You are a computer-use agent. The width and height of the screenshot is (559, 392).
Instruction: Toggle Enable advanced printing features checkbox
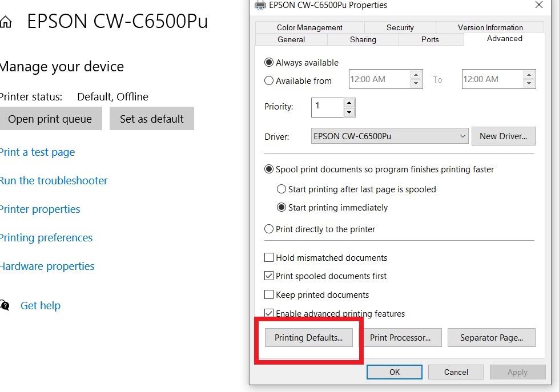click(x=269, y=313)
